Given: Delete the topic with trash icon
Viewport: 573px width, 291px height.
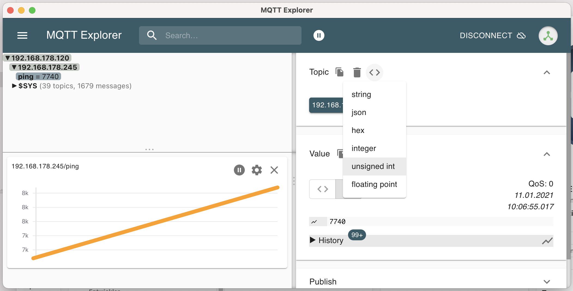Looking at the screenshot, I should pyautogui.click(x=357, y=72).
